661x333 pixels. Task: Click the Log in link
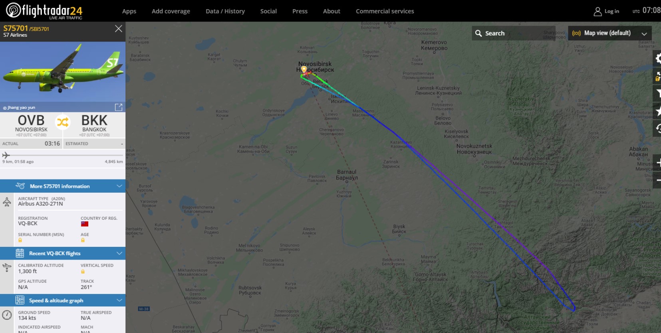(x=612, y=11)
